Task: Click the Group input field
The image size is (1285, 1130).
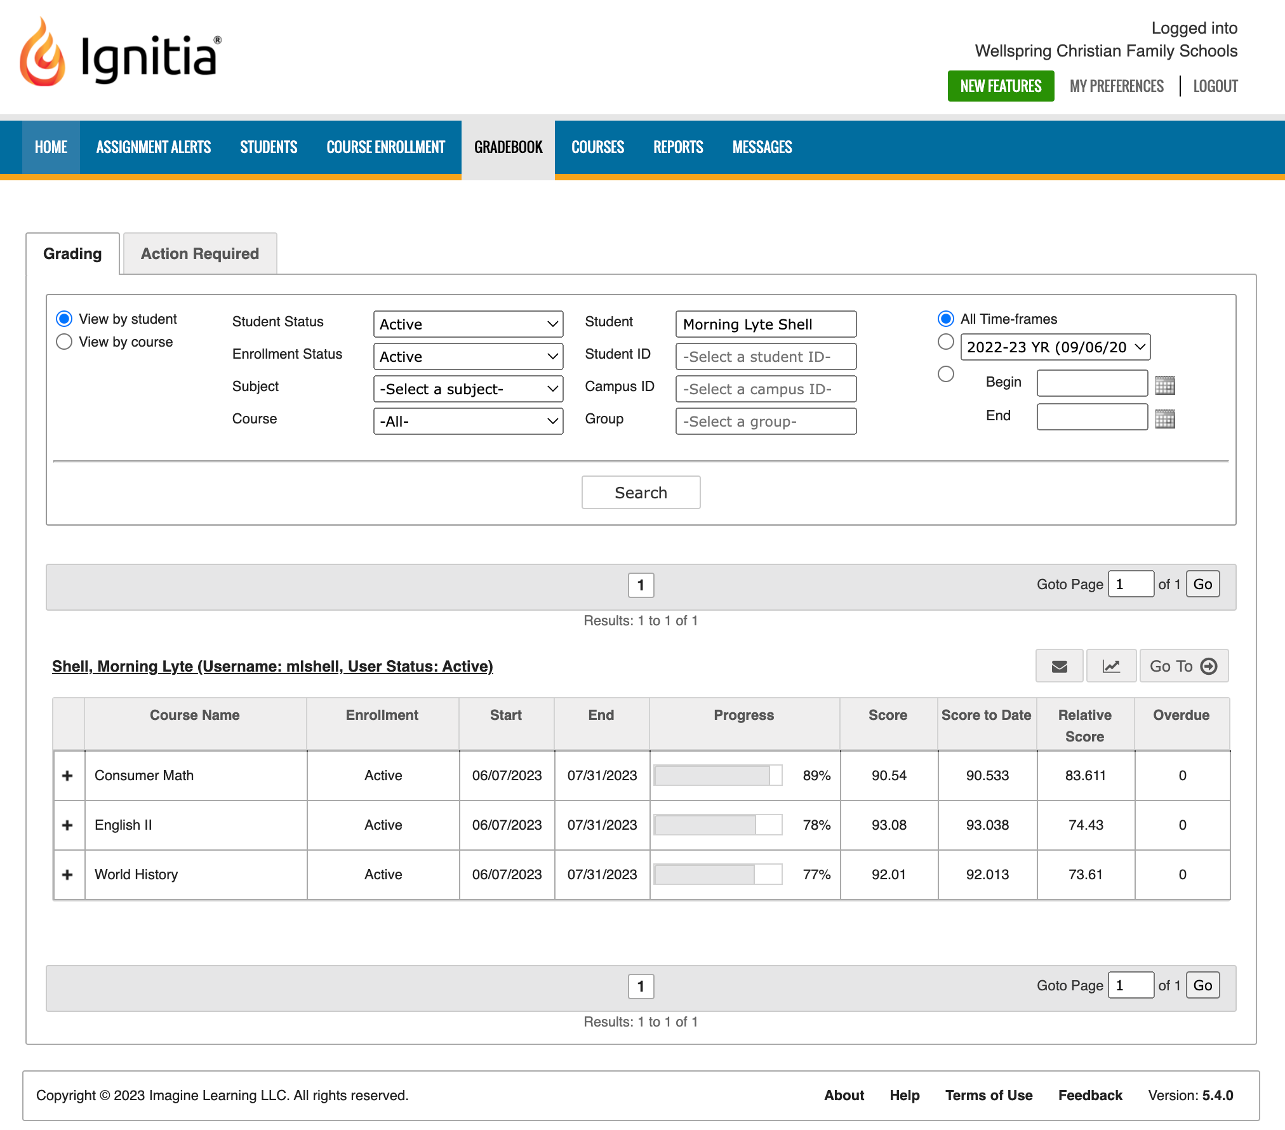Action: pos(766,422)
